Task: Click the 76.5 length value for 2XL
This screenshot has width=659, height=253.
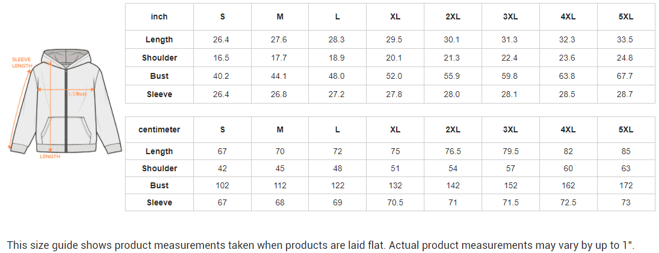Action: click(x=453, y=151)
